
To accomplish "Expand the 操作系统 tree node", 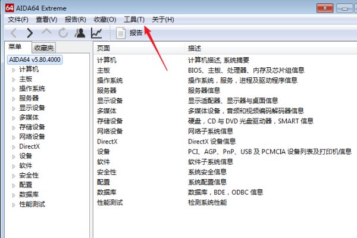I will point(14,89).
